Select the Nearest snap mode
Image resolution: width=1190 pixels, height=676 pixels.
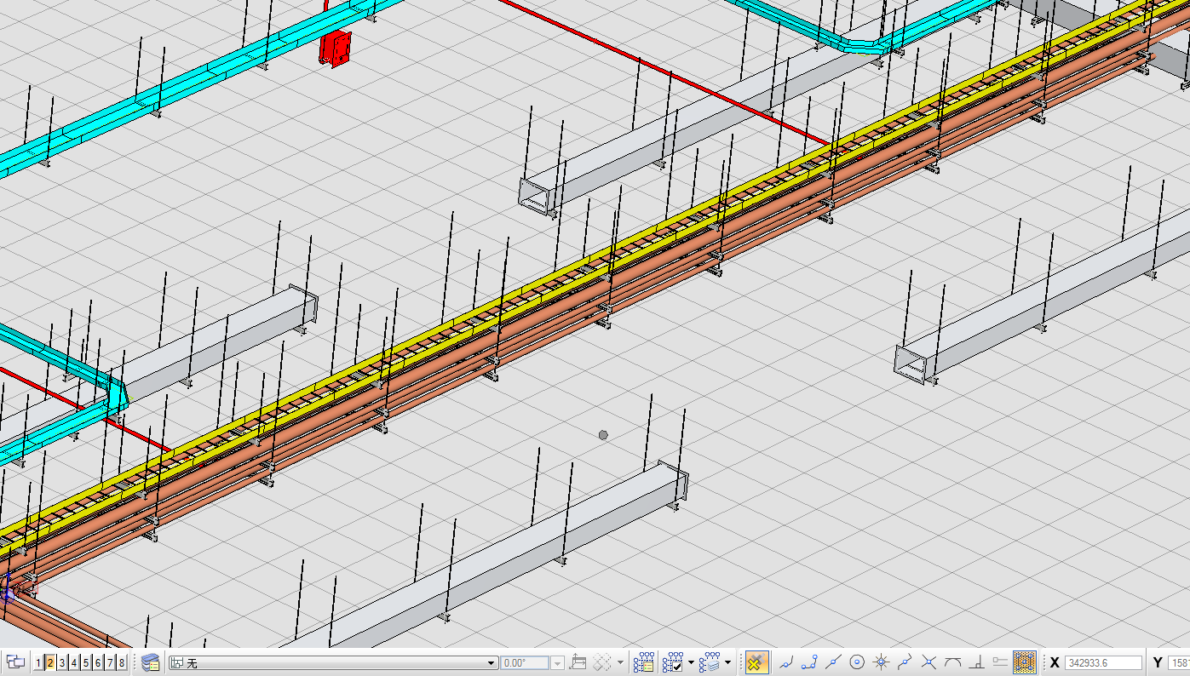(786, 662)
